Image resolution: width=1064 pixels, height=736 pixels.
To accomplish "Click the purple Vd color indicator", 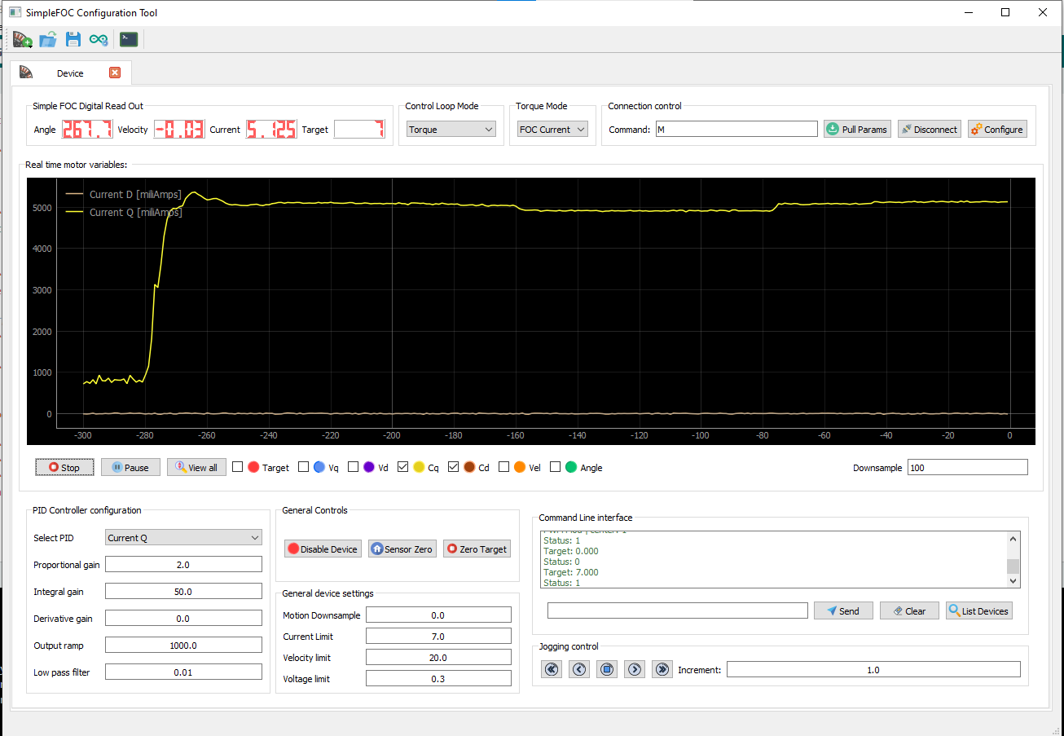I will click(368, 467).
